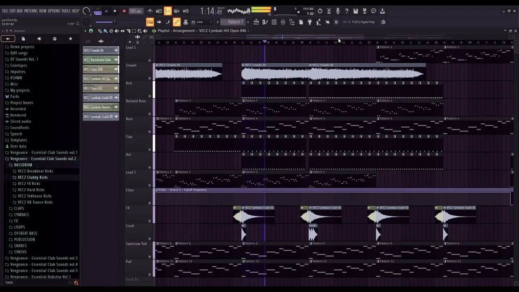
Task: Open the TOOLS menu
Action: 66,11
